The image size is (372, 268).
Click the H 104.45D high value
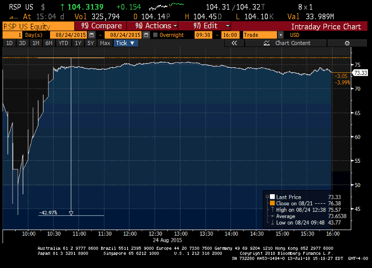(203, 17)
